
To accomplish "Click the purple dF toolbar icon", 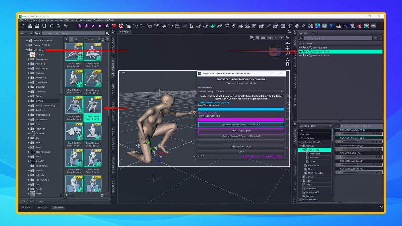I will tap(100, 26).
